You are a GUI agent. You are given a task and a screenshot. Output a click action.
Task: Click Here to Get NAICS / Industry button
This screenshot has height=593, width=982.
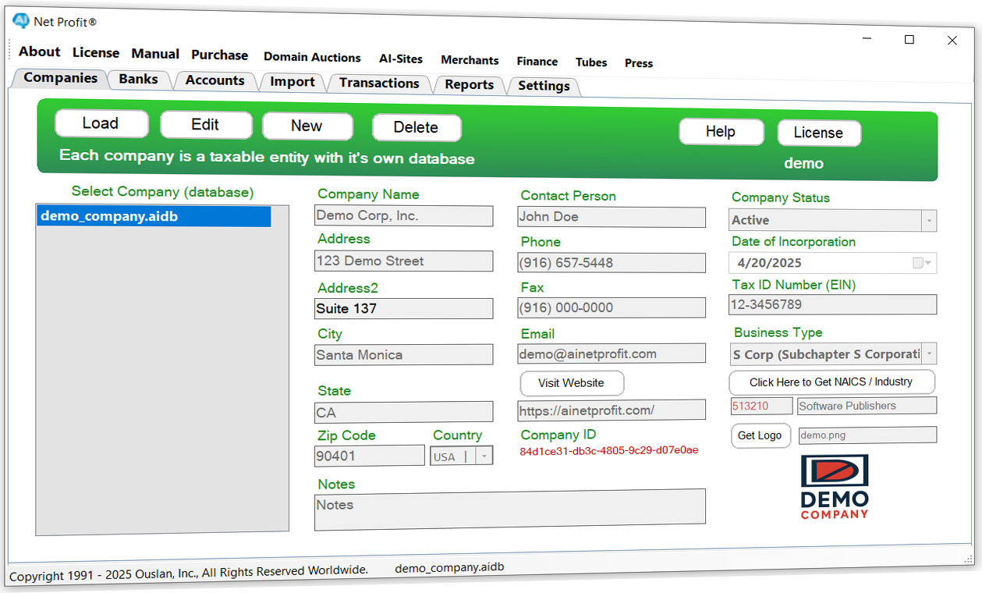(x=831, y=382)
